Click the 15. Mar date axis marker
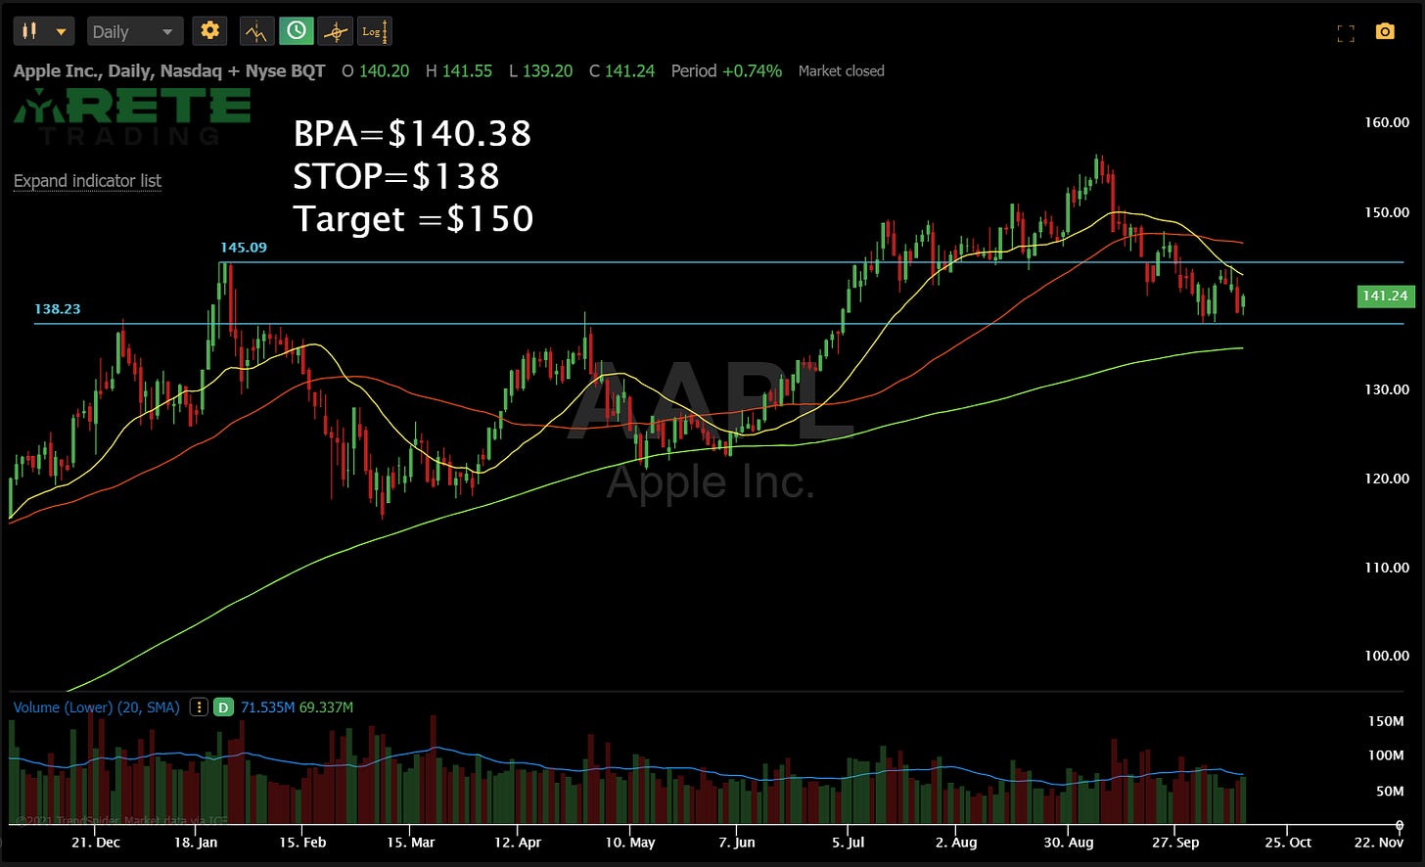 (410, 843)
